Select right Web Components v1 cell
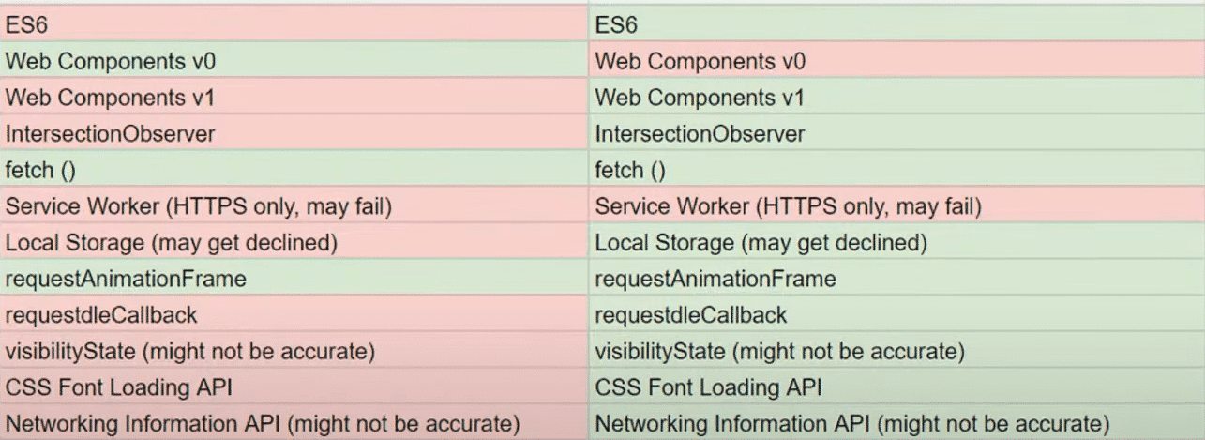This screenshot has height=440, width=1205. (897, 98)
